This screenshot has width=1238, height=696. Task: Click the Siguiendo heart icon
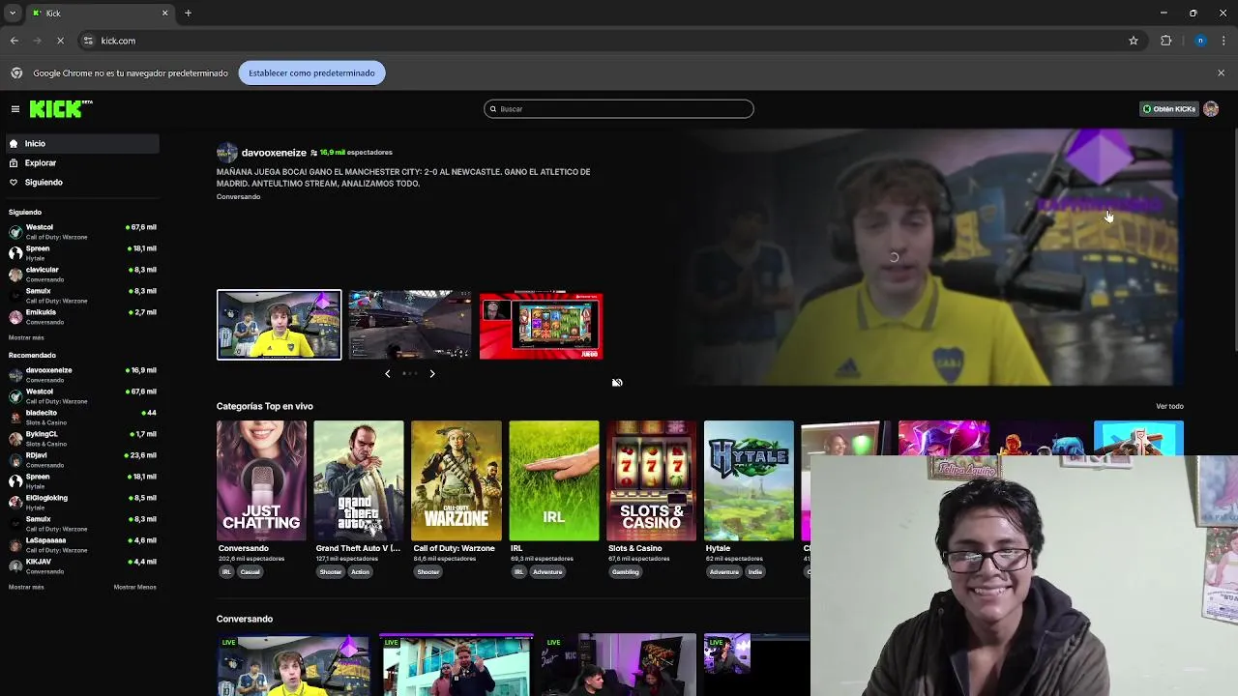[x=14, y=183]
